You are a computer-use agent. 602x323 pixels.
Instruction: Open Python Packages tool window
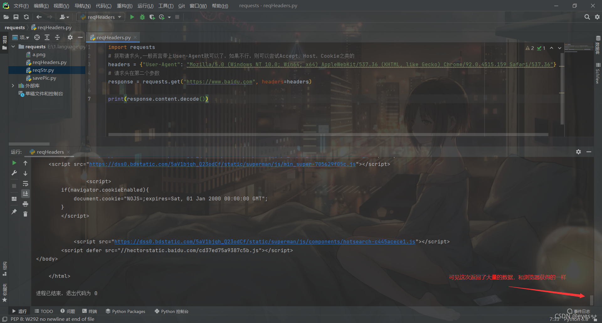tap(125, 311)
